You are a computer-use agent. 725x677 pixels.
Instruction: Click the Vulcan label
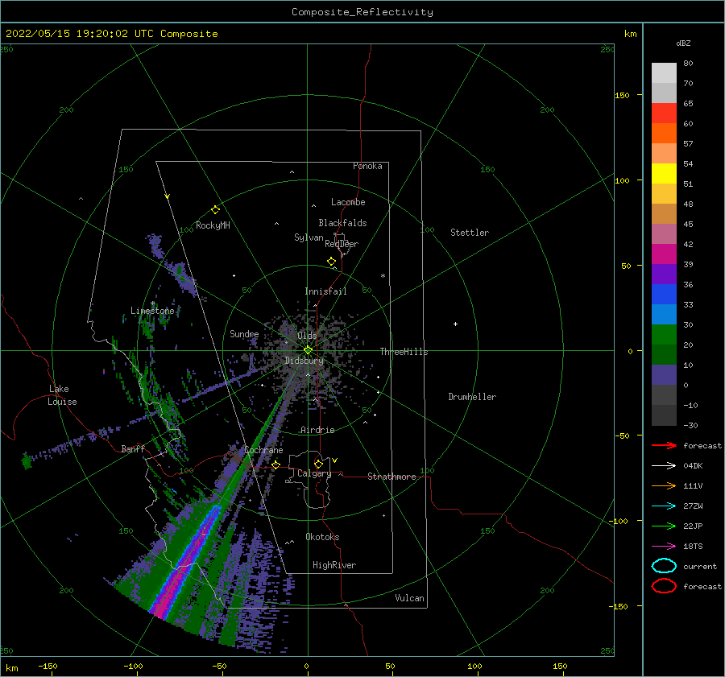(409, 598)
